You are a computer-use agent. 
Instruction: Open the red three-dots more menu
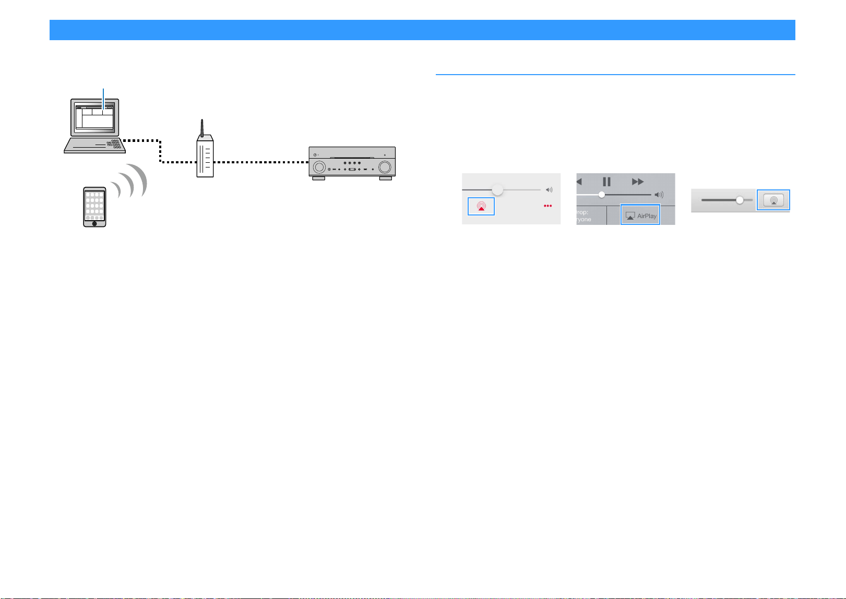tap(547, 206)
